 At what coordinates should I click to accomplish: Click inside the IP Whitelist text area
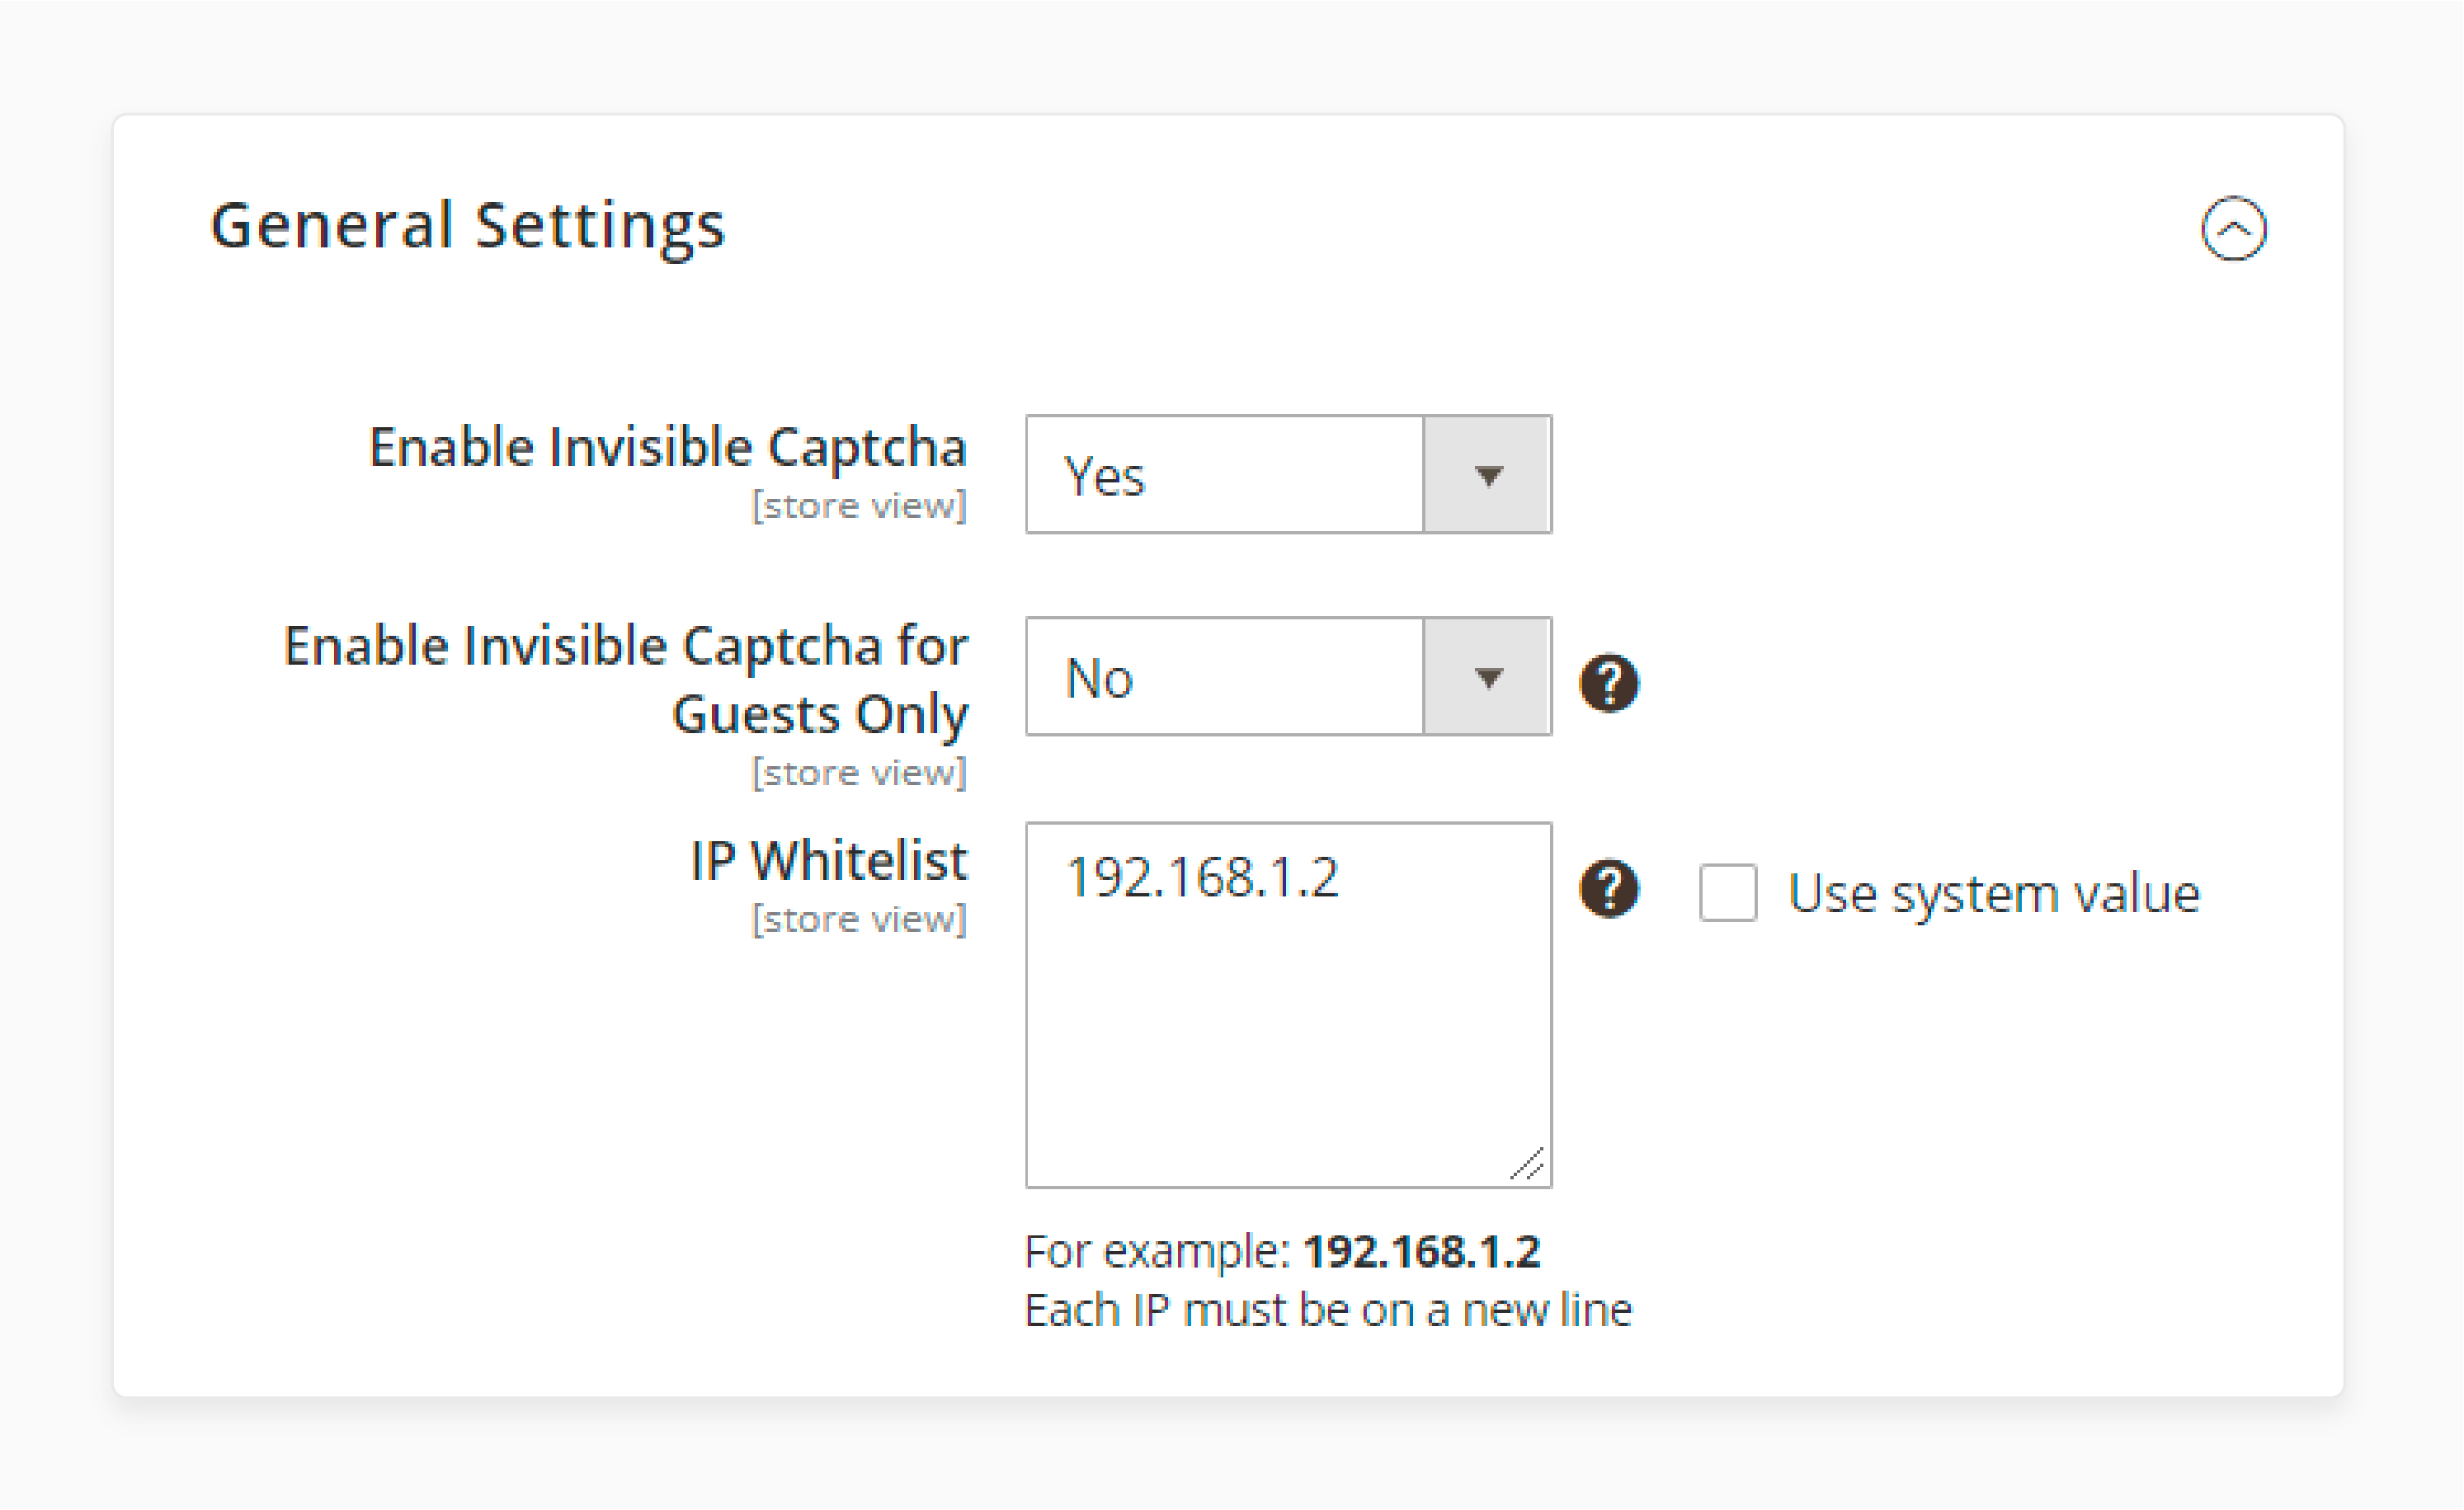[1289, 1005]
